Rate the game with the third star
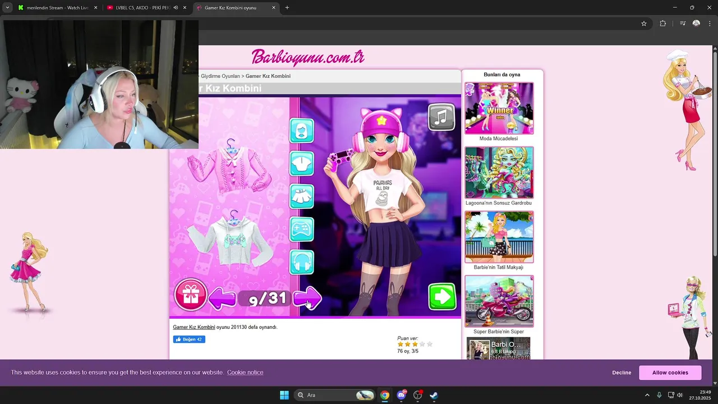 [415, 345]
